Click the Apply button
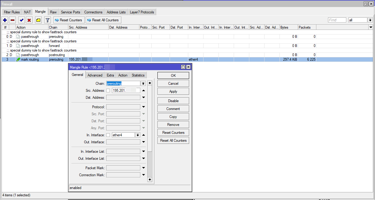Screen dimensions: 375x200 tap(173, 91)
